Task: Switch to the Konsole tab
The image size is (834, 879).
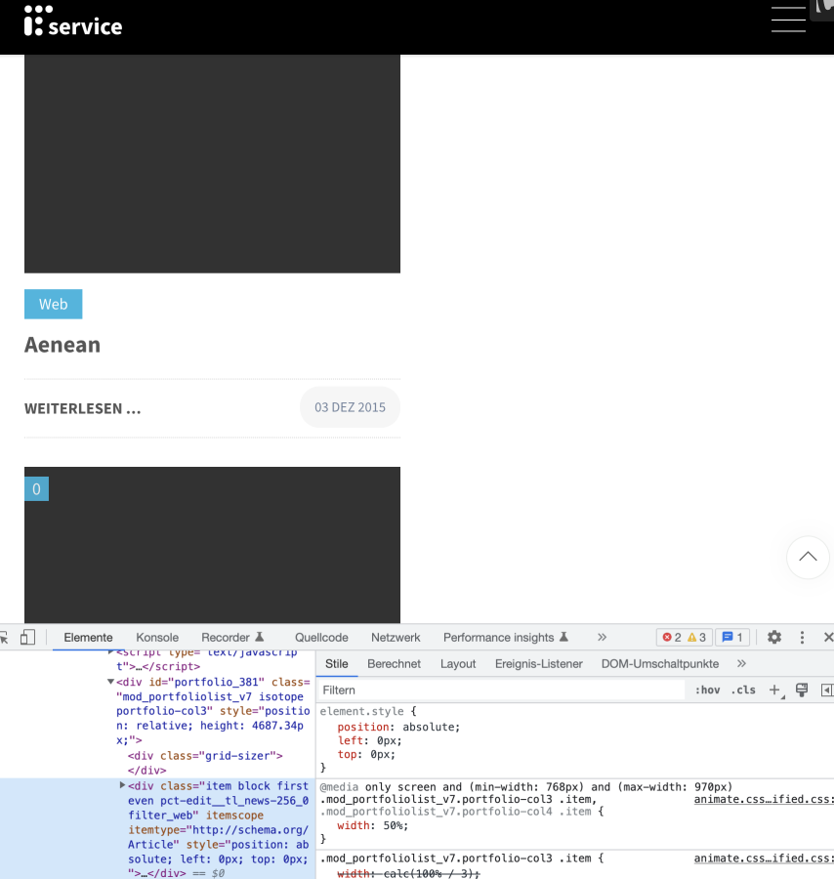Action: click(157, 638)
